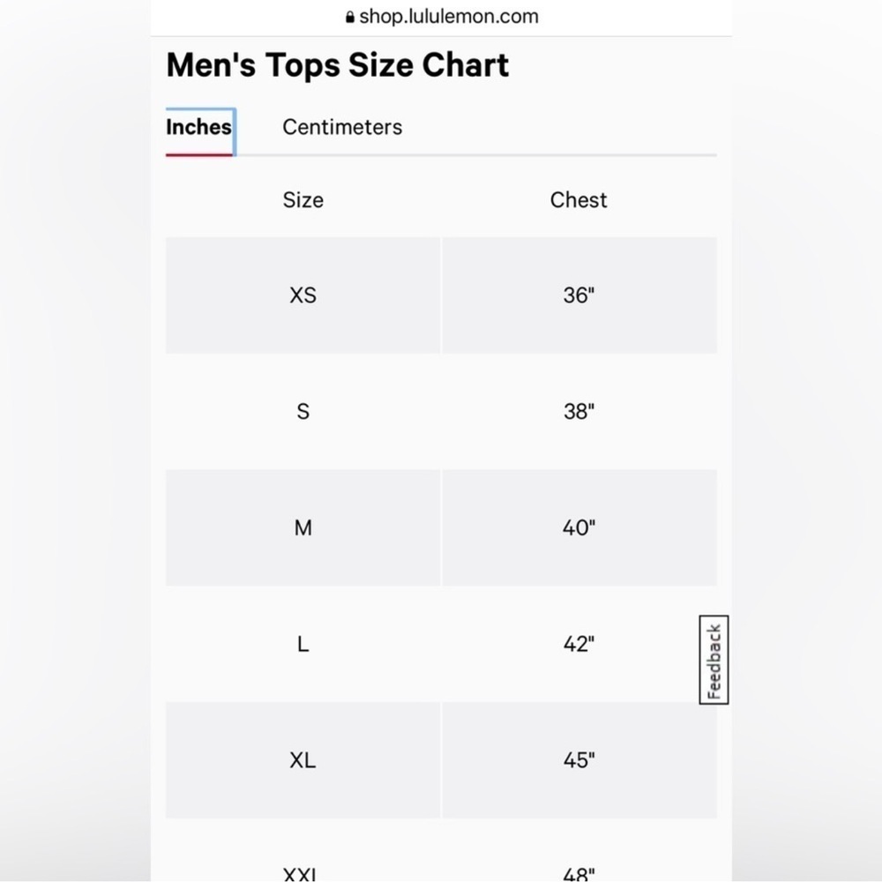Select the XS size cell
Viewport: 882px width, 882px height.
(303, 295)
